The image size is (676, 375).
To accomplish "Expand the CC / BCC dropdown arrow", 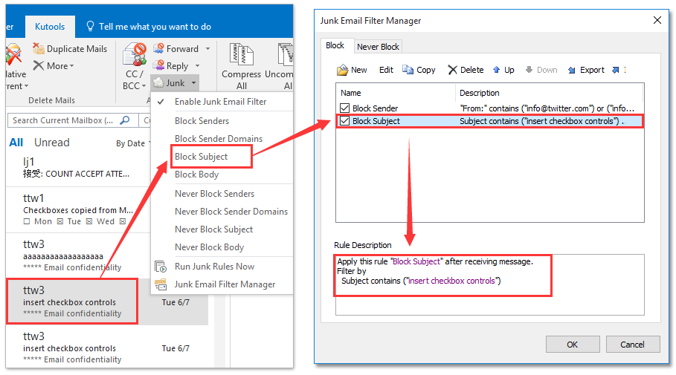I will pos(144,86).
